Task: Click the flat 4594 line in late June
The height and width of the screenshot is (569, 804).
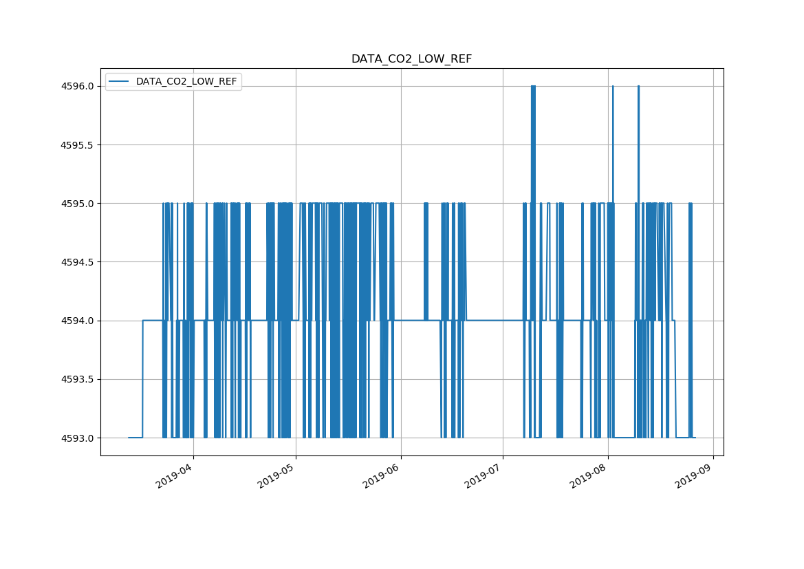Action: (485, 320)
